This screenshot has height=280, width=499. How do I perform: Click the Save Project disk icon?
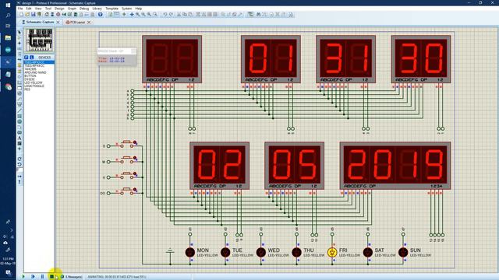click(33, 15)
